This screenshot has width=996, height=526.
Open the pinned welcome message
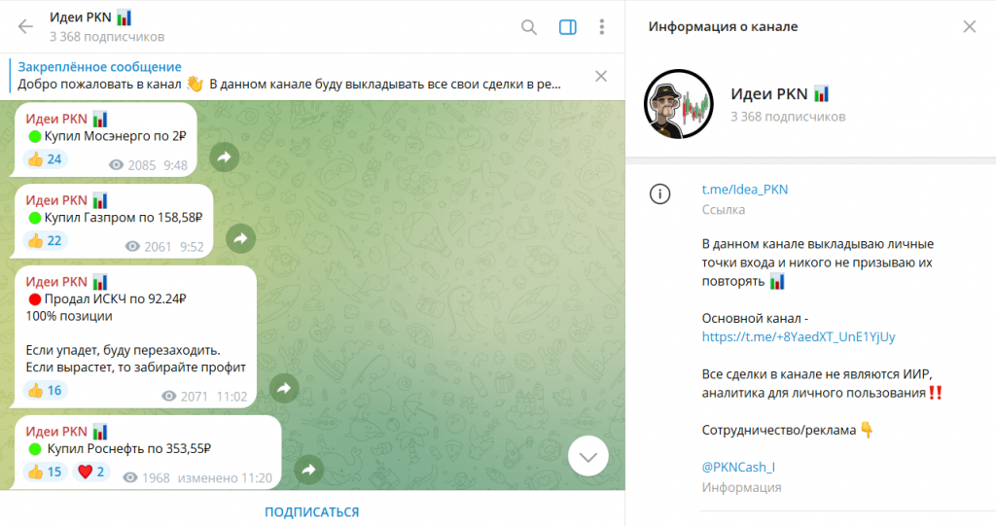(x=289, y=76)
